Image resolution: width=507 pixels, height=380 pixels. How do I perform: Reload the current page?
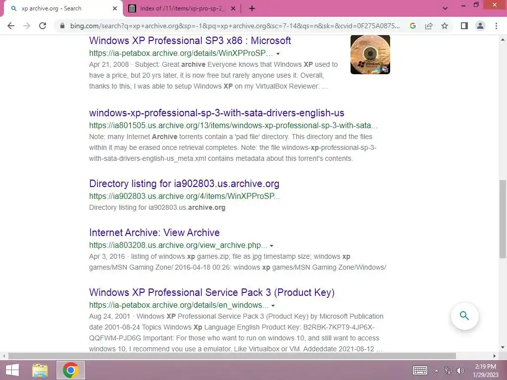(x=43, y=26)
